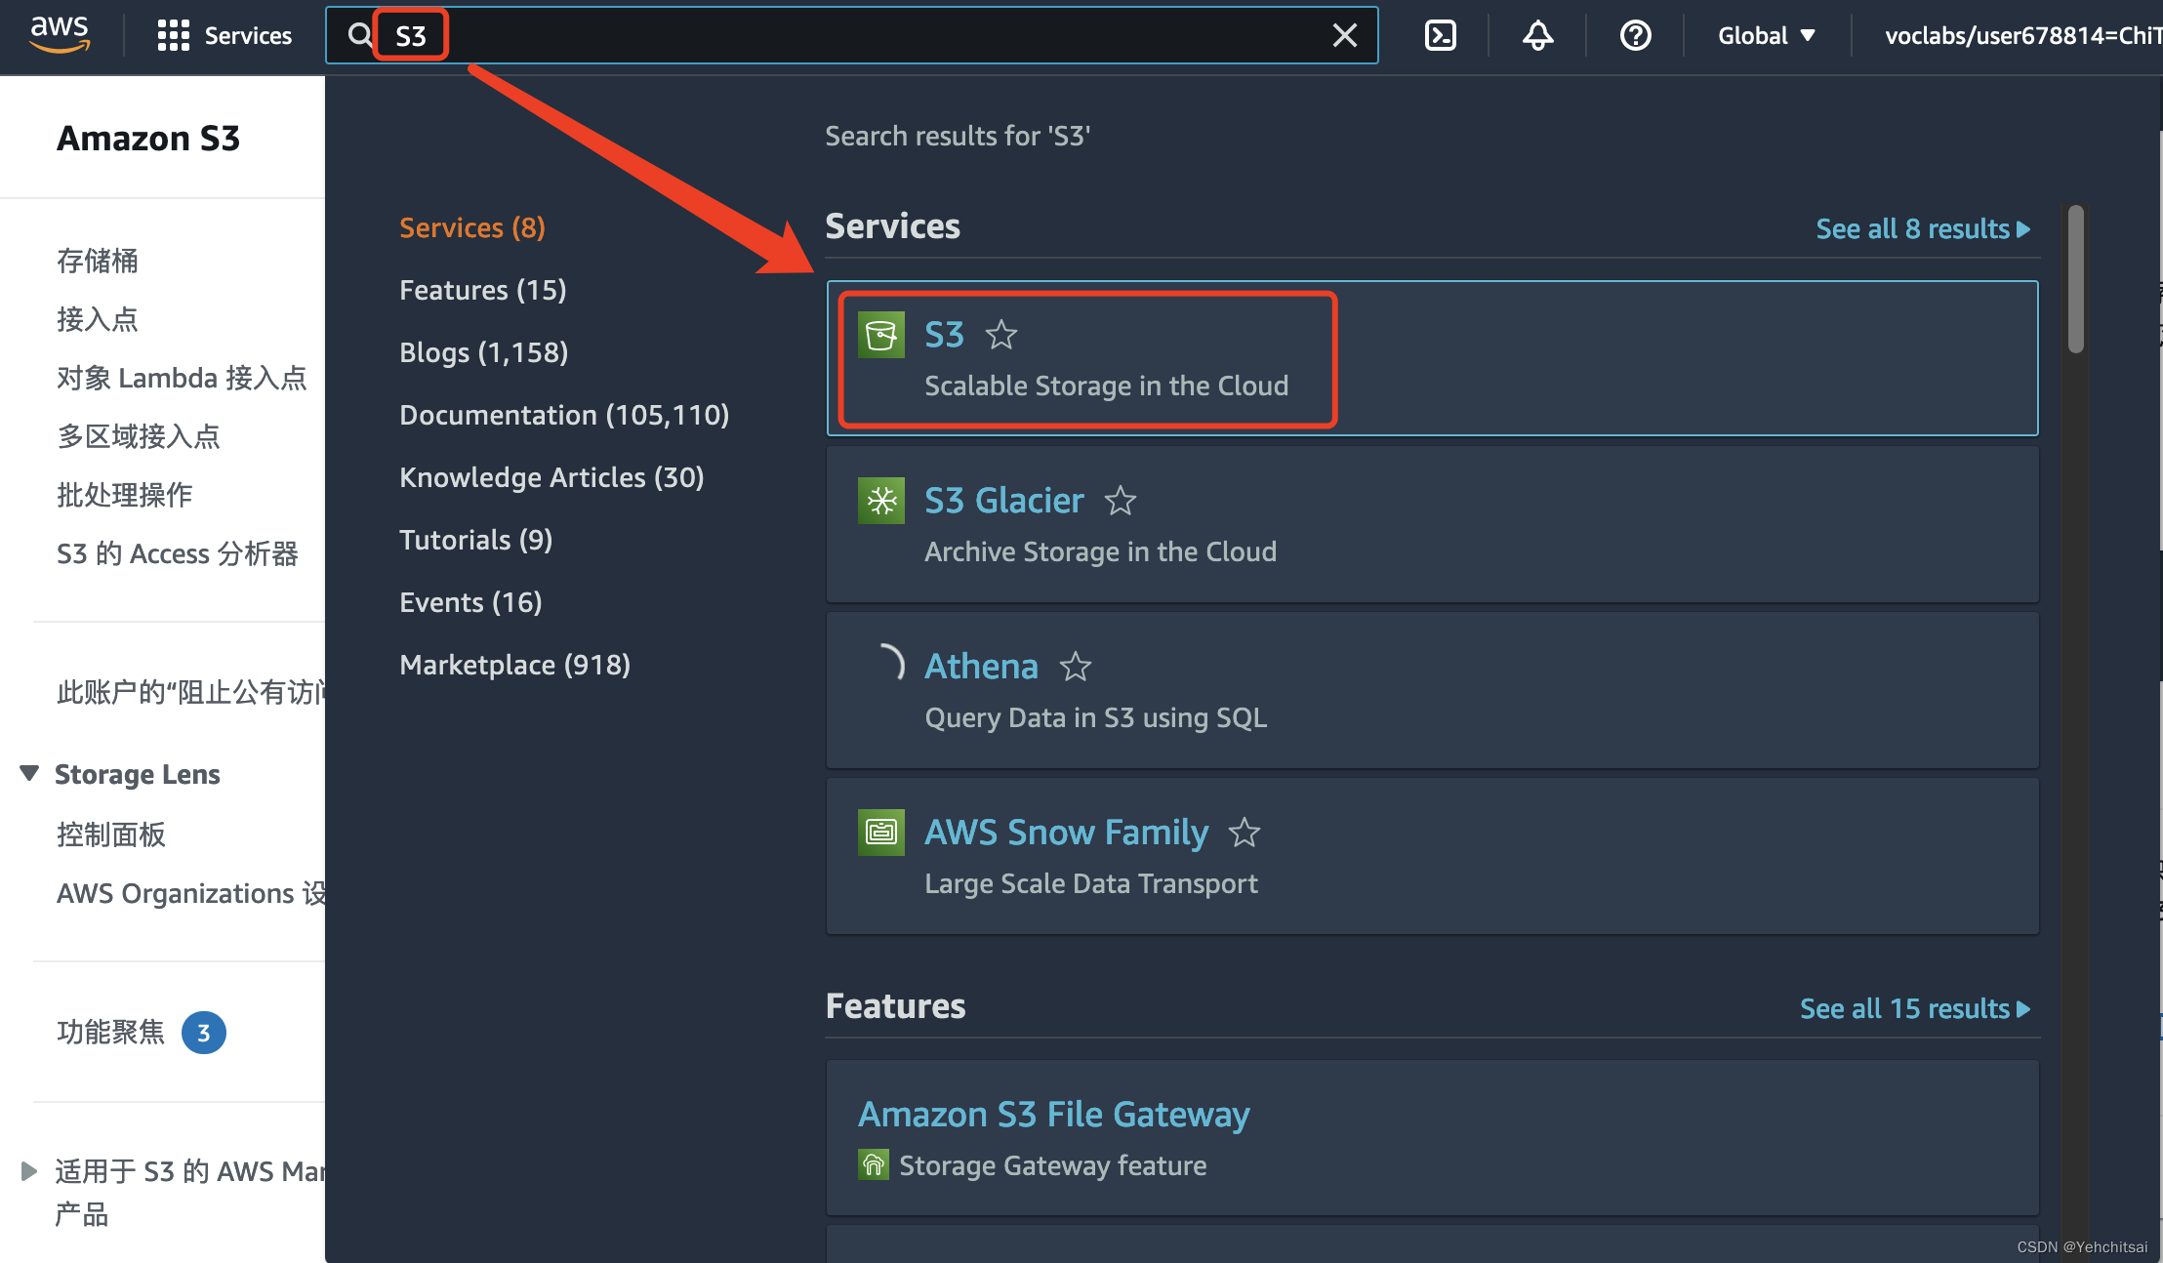Favorite S3 with the star icon
This screenshot has height=1263, width=2163.
point(1001,335)
